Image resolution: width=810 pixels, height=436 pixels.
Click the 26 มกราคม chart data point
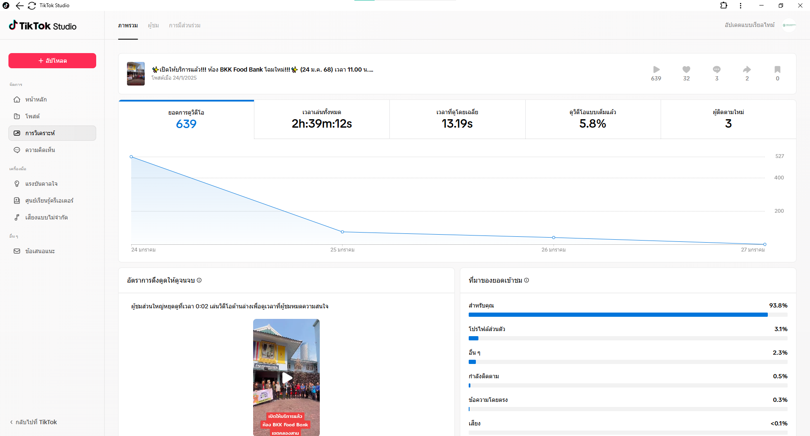[x=554, y=238]
